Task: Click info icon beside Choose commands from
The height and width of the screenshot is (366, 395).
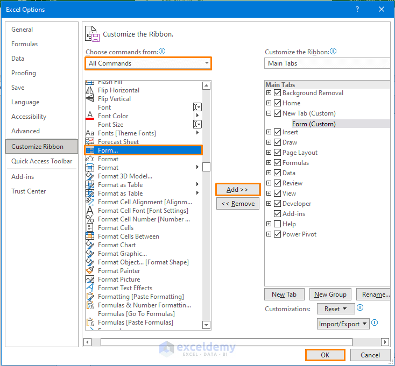Action: click(x=162, y=51)
